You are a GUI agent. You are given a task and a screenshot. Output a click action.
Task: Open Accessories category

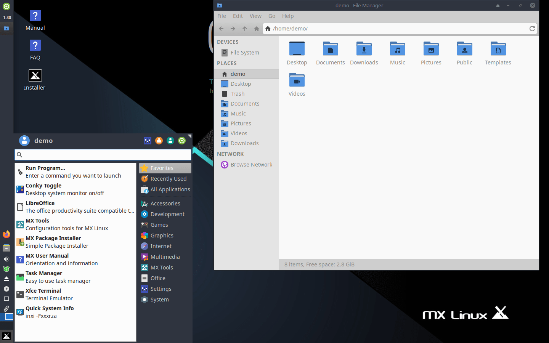point(165,204)
